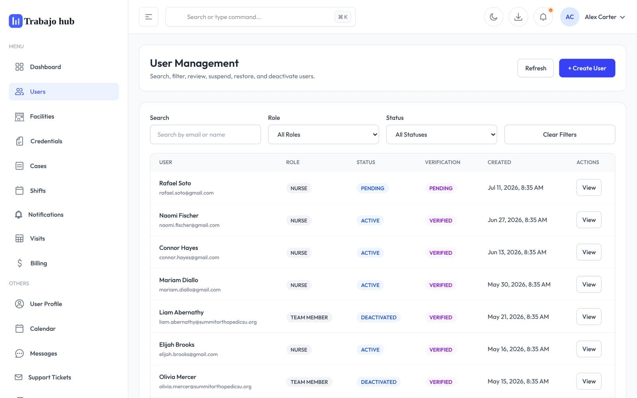
Task: Click View for Connor Hayes
Action: [589, 252]
